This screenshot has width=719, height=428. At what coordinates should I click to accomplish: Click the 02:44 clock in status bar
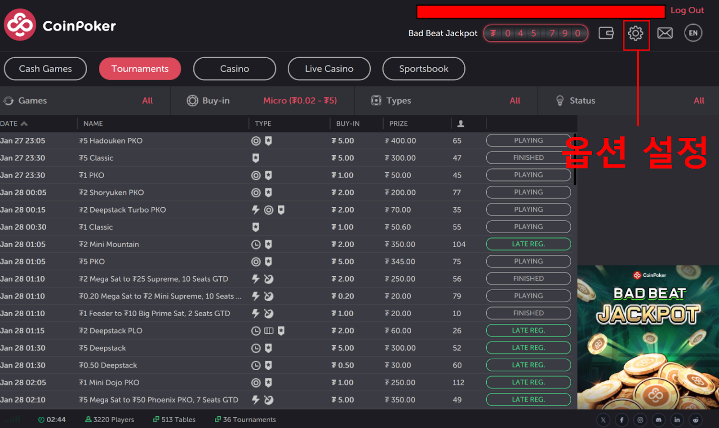pyautogui.click(x=52, y=419)
